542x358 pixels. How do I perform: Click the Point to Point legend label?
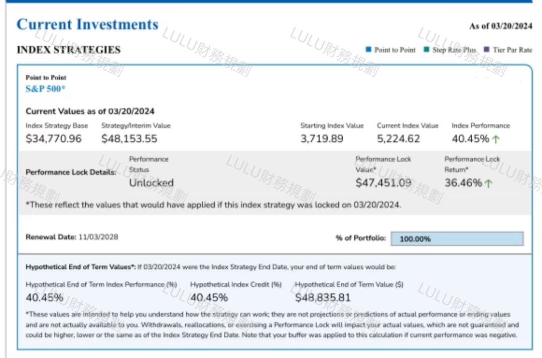click(x=395, y=50)
